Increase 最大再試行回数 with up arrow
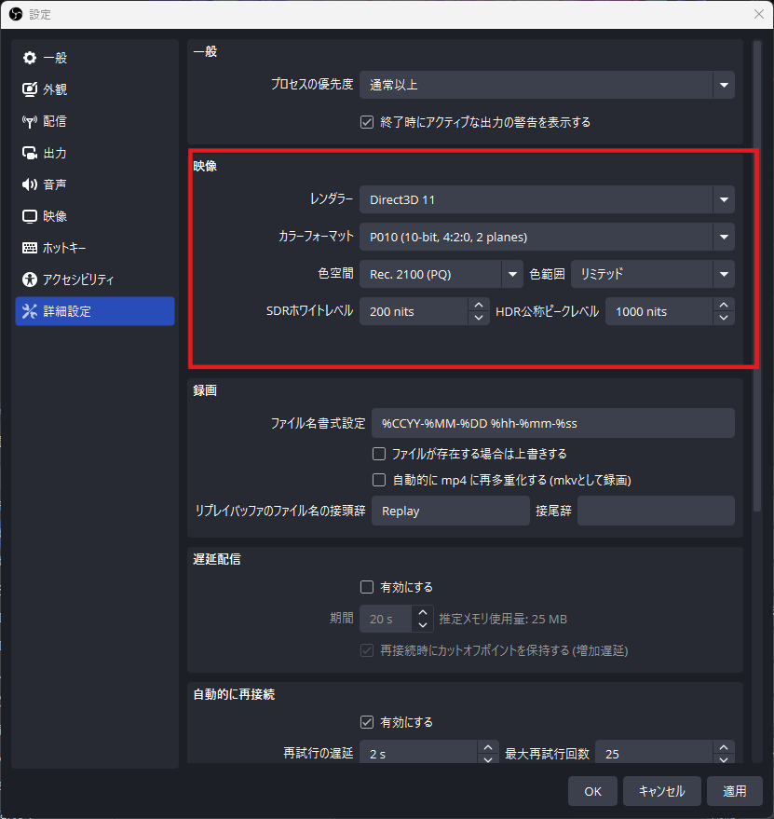 (x=724, y=747)
